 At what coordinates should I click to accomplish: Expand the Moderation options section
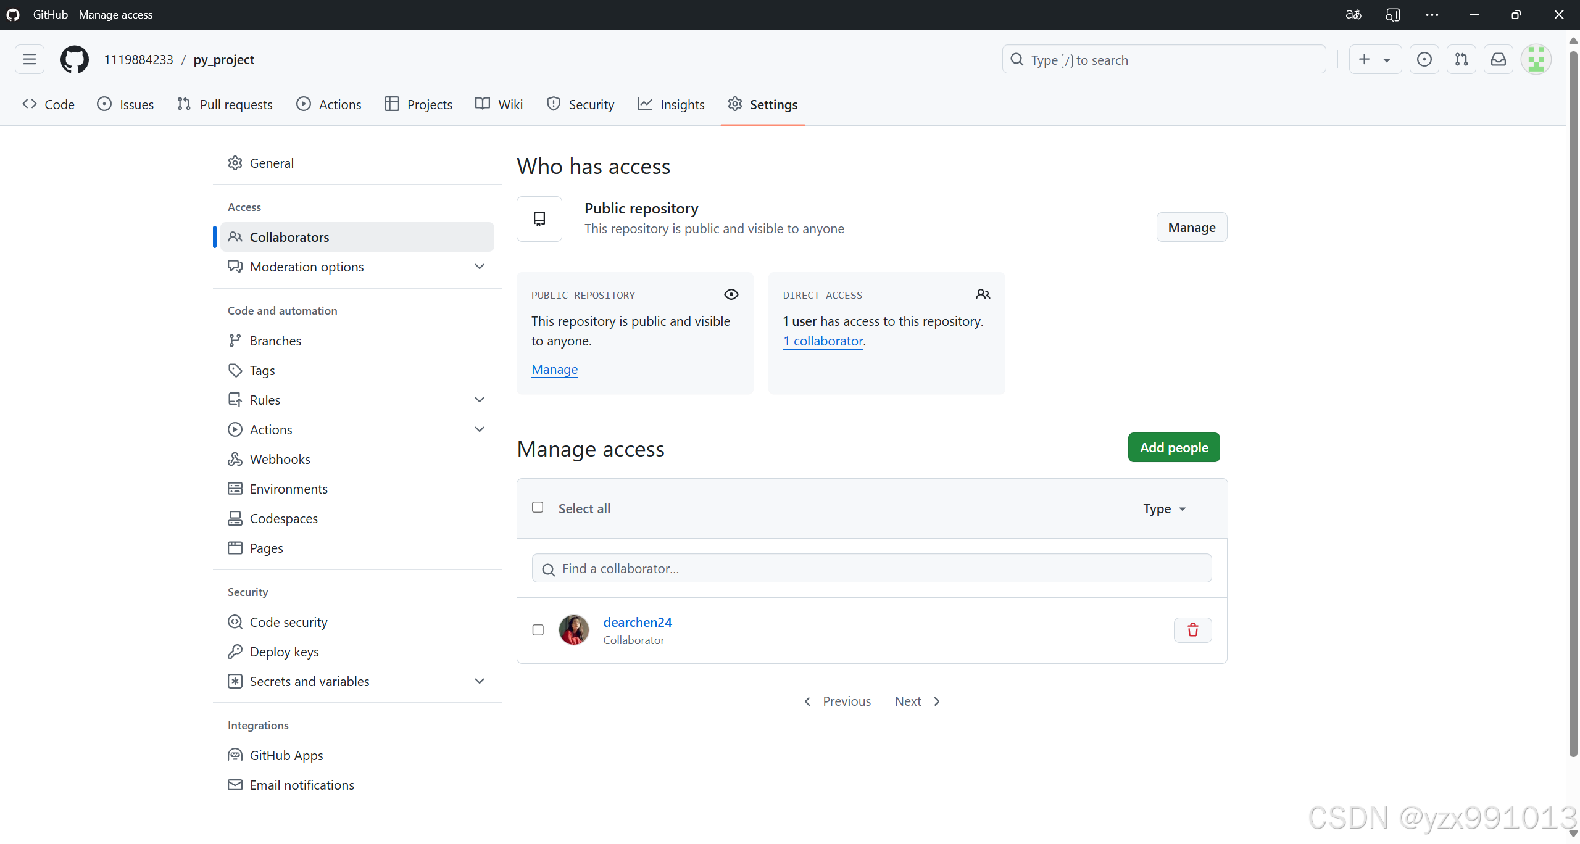[x=480, y=267]
